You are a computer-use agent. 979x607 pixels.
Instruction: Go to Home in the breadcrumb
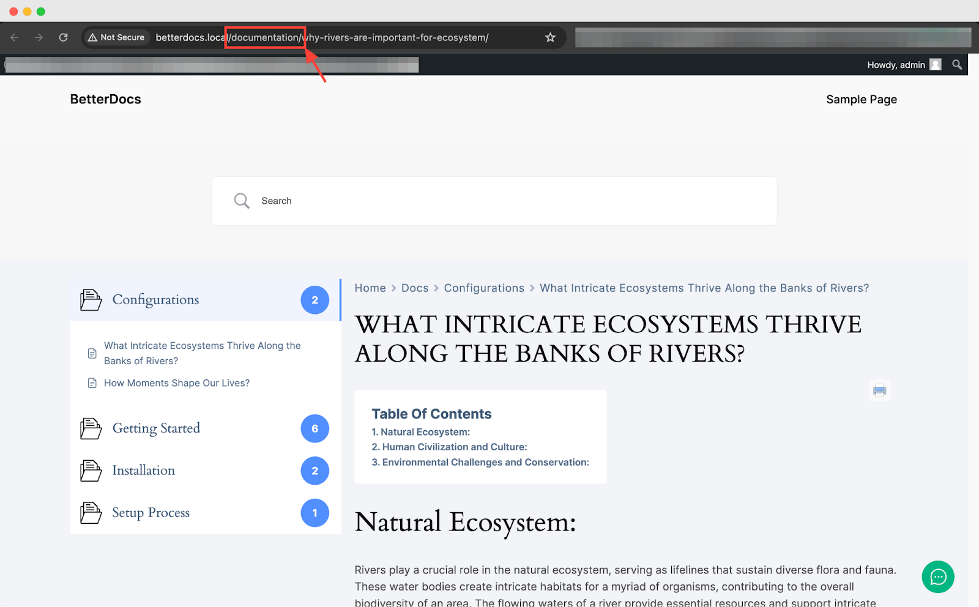pos(370,288)
